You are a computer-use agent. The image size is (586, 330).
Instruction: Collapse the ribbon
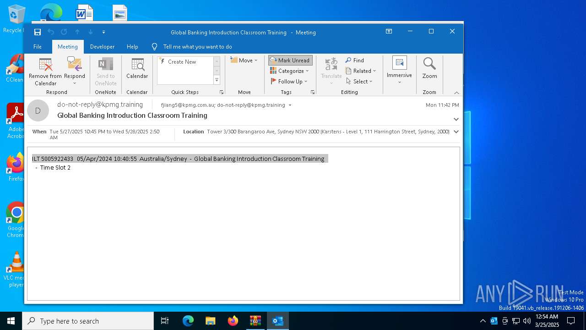coord(456,93)
